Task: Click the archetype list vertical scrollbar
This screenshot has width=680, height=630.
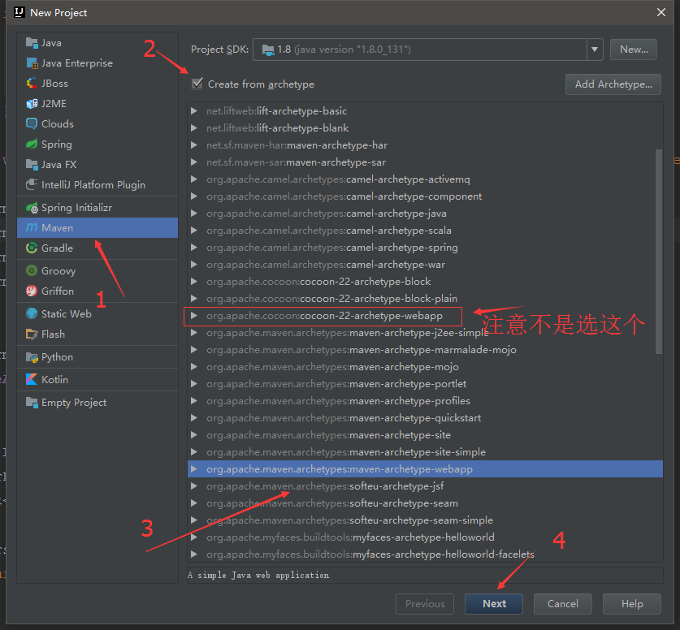Action: pyautogui.click(x=659, y=252)
